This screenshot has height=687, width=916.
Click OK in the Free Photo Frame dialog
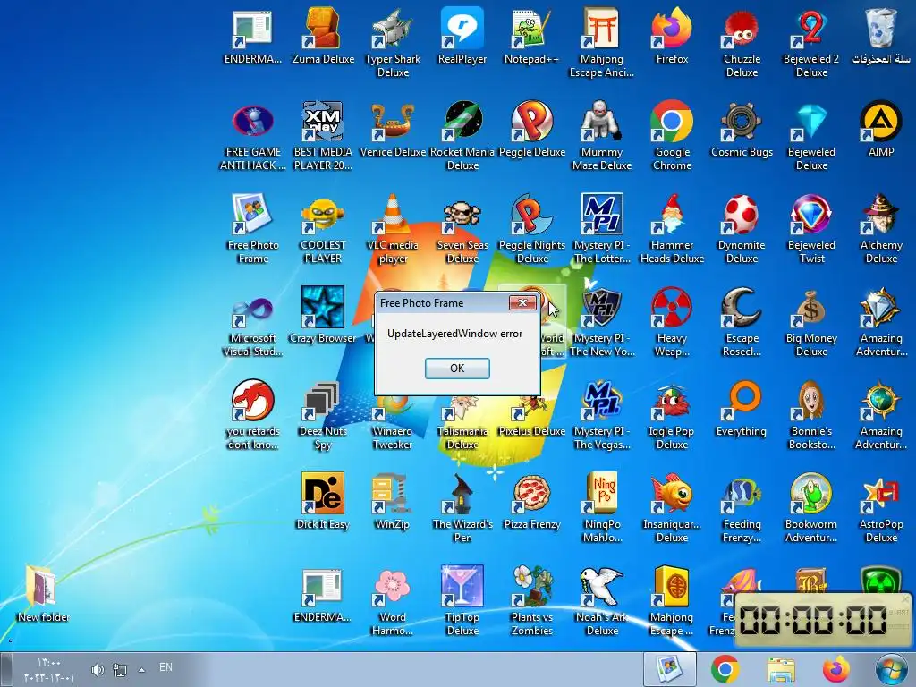point(457,368)
